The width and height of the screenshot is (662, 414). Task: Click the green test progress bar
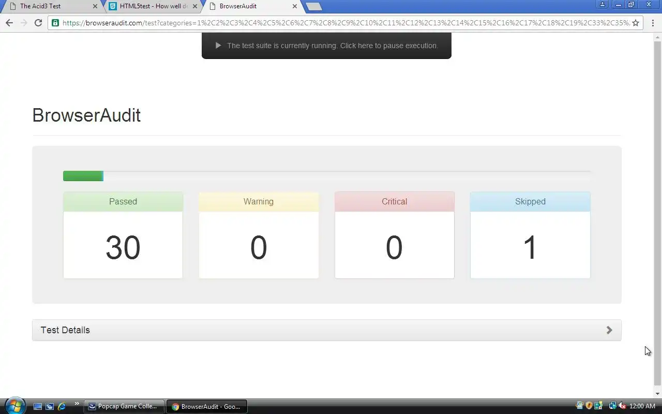(83, 176)
